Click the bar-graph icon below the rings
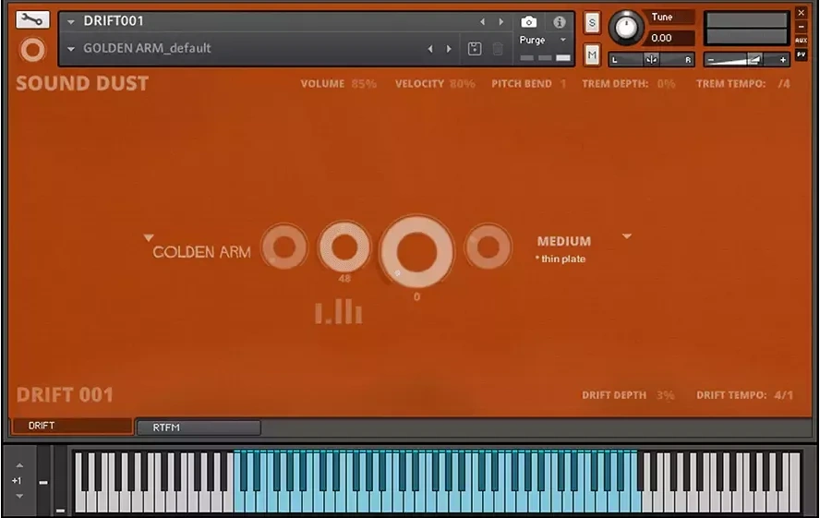Image resolution: width=820 pixels, height=518 pixels. [x=338, y=312]
